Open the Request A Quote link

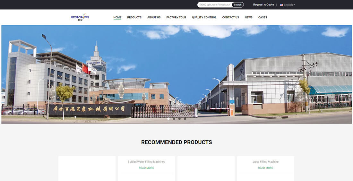pos(263,5)
